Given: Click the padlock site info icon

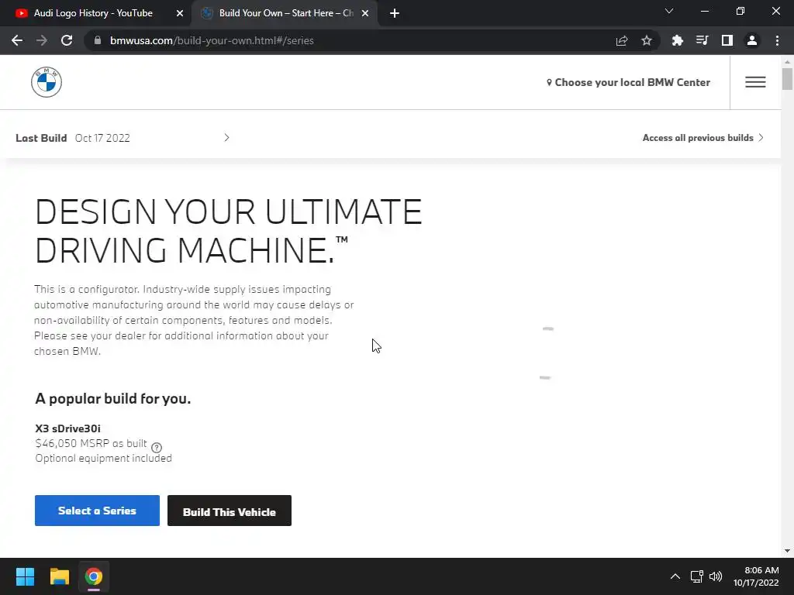Looking at the screenshot, I should click(98, 40).
